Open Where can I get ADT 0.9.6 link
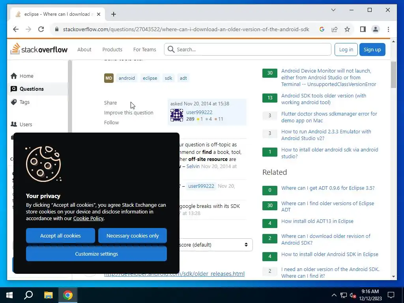 coord(328,188)
